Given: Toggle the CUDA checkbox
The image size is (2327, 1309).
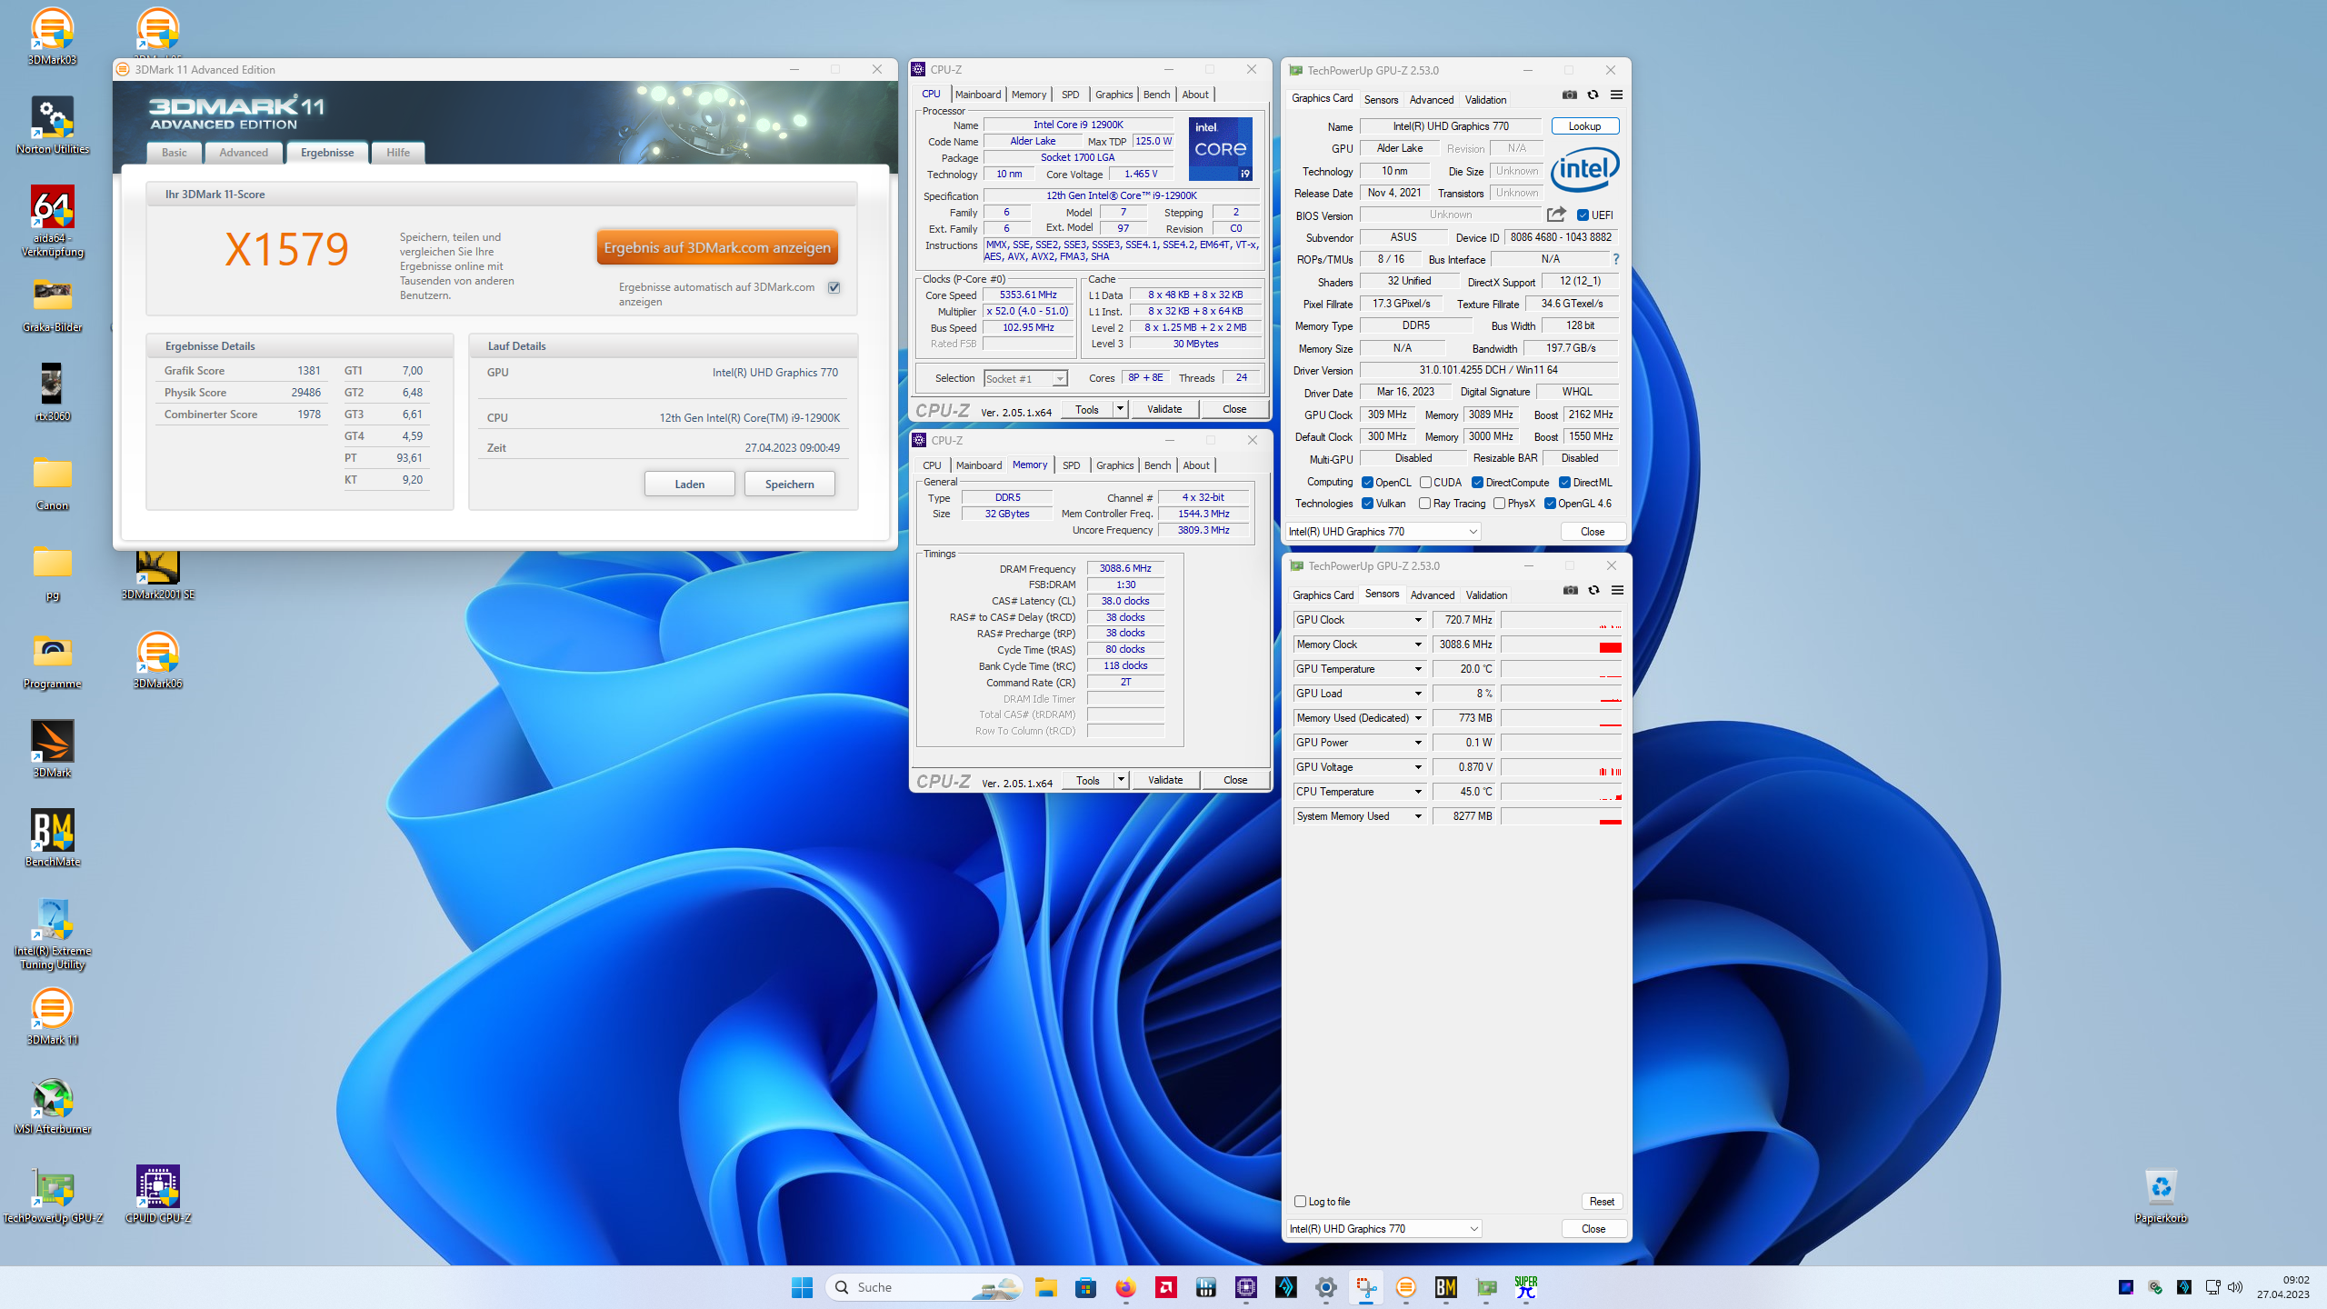Looking at the screenshot, I should [1425, 483].
